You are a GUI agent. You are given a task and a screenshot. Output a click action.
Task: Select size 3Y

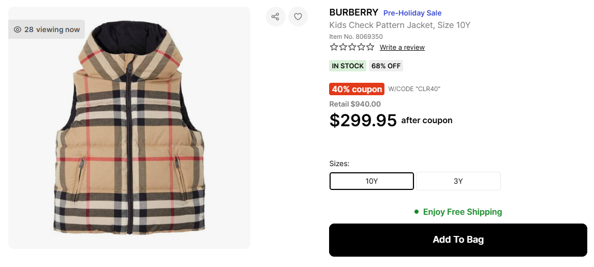click(458, 181)
